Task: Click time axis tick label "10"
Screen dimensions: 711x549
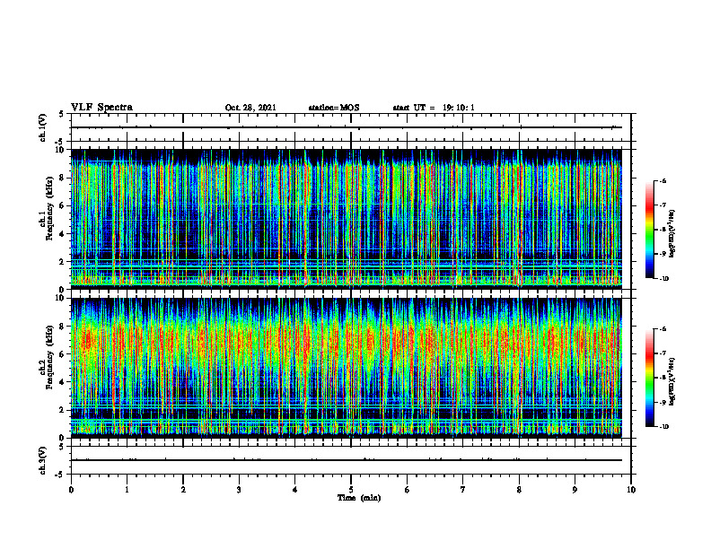Action: [631, 490]
